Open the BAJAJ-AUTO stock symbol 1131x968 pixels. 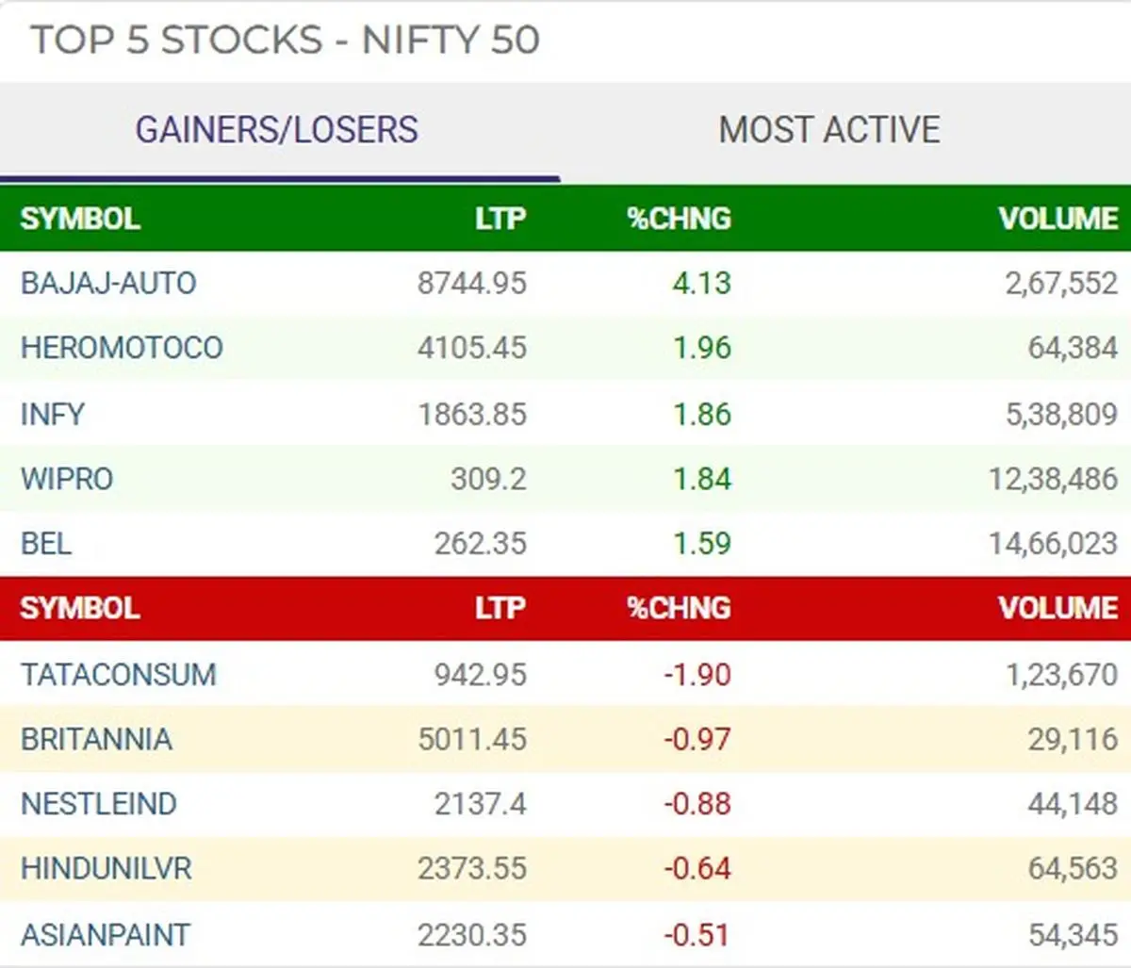point(107,283)
